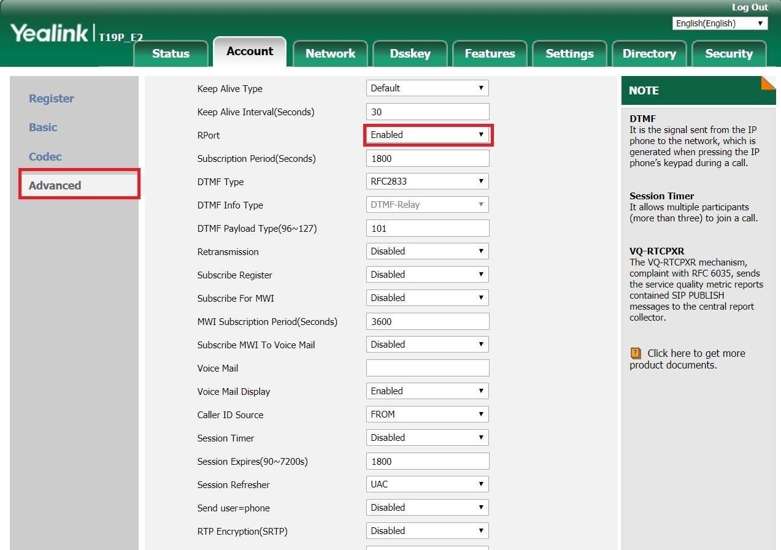Screen dimensions: 781x550
Task: Click the Yealink logo
Action: 50,33
